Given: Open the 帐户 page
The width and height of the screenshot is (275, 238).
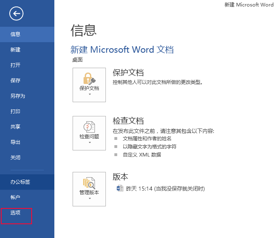Looking at the screenshot, I should click(x=27, y=197).
